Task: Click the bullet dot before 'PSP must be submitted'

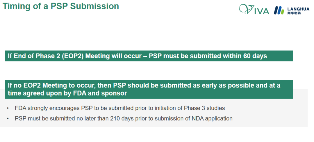Action: coord(8,118)
